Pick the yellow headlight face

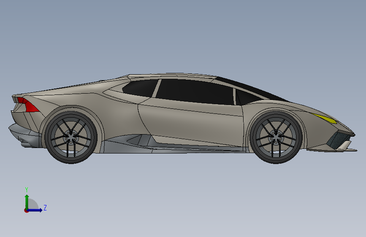tap(325, 118)
